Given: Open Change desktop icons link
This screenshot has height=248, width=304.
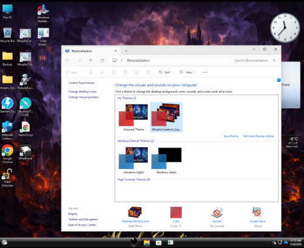Looking at the screenshot, I should 82,92.
